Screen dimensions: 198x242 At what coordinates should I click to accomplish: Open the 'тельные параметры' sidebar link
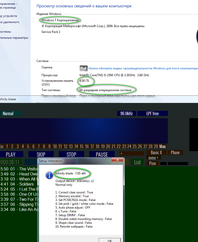click(x=14, y=38)
